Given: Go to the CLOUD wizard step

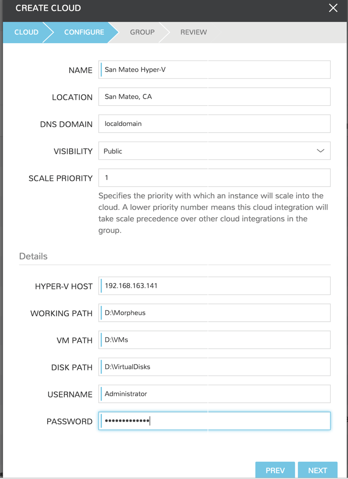Looking at the screenshot, I should coord(26,32).
